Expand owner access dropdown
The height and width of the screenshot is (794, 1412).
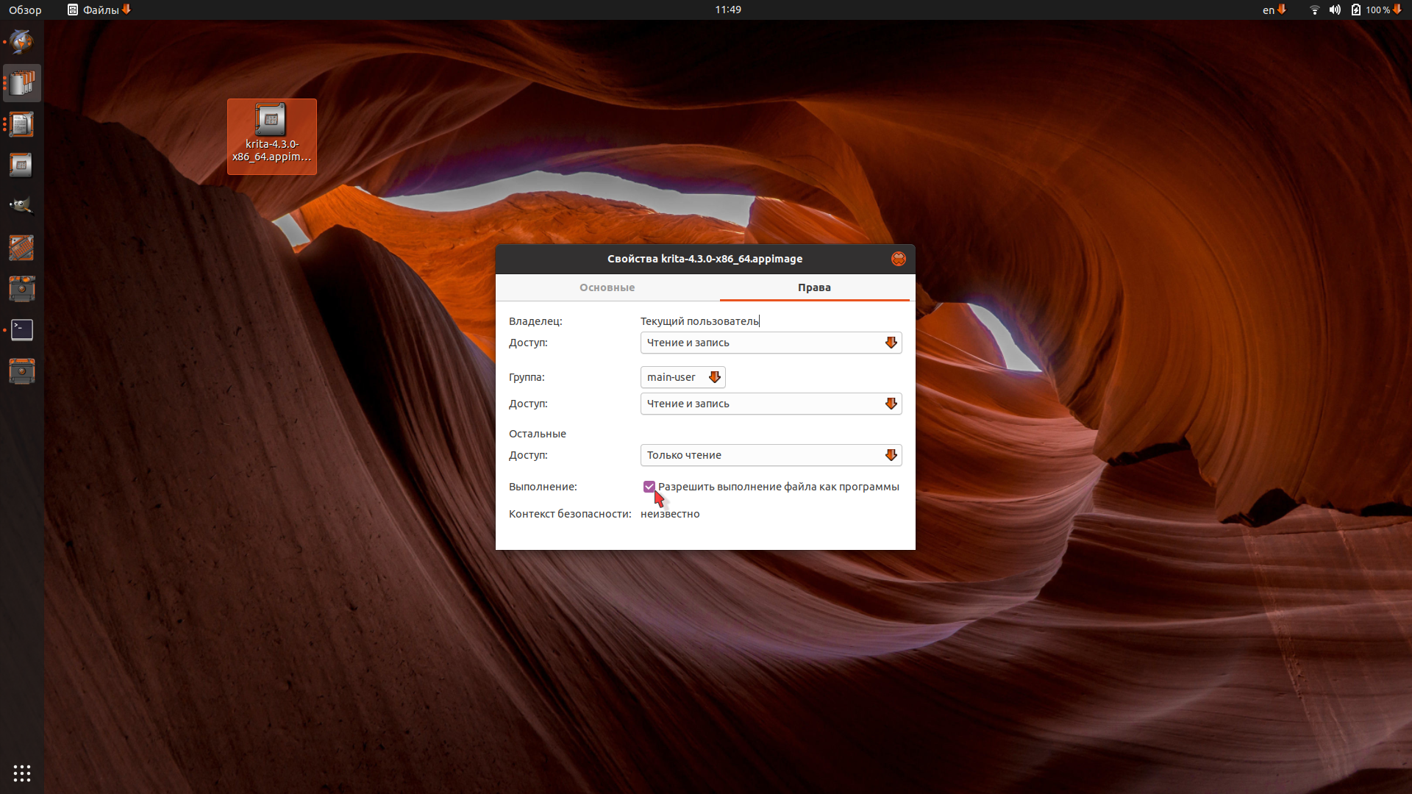point(771,343)
